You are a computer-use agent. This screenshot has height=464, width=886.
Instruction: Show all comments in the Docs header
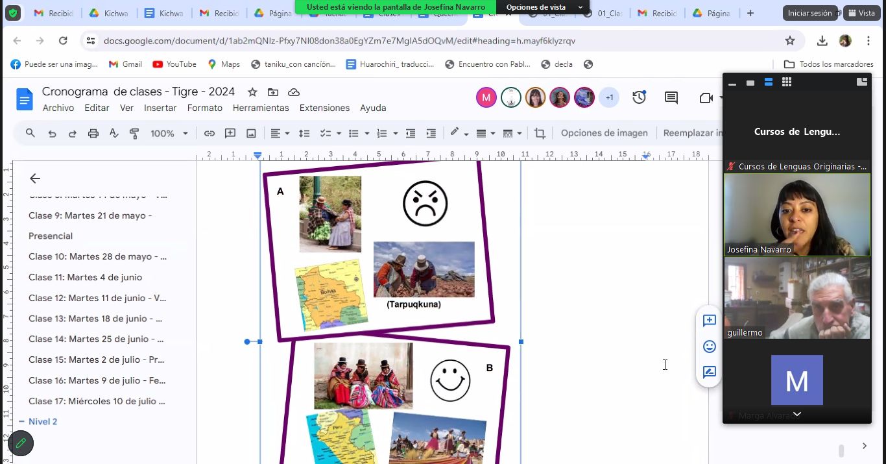[x=671, y=98]
